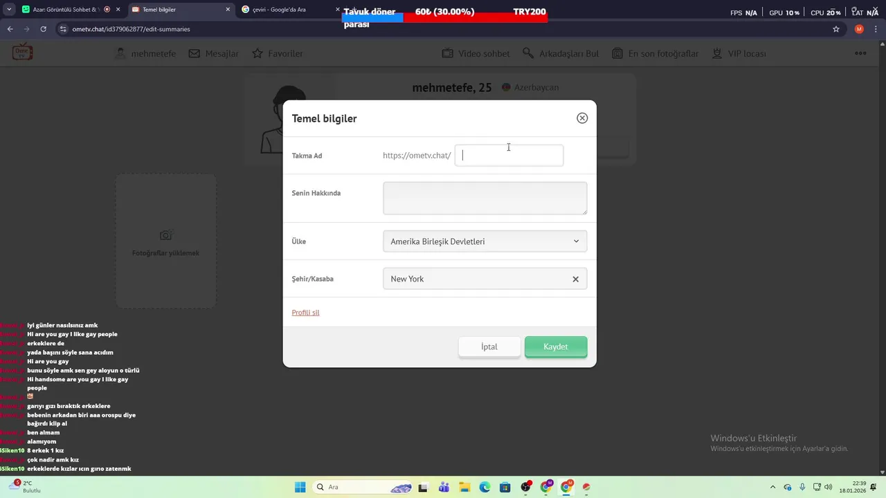Open the volume tray icon
This screenshot has height=498, width=886.
pos(829,487)
